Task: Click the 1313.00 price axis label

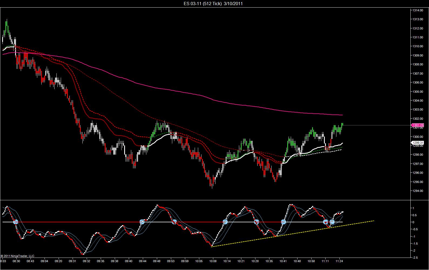Action: pyautogui.click(x=418, y=19)
